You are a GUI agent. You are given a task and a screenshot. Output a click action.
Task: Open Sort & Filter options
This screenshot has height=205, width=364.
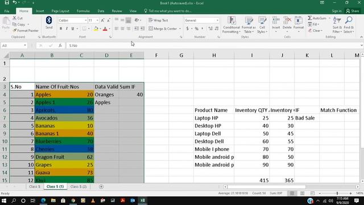[337, 25]
